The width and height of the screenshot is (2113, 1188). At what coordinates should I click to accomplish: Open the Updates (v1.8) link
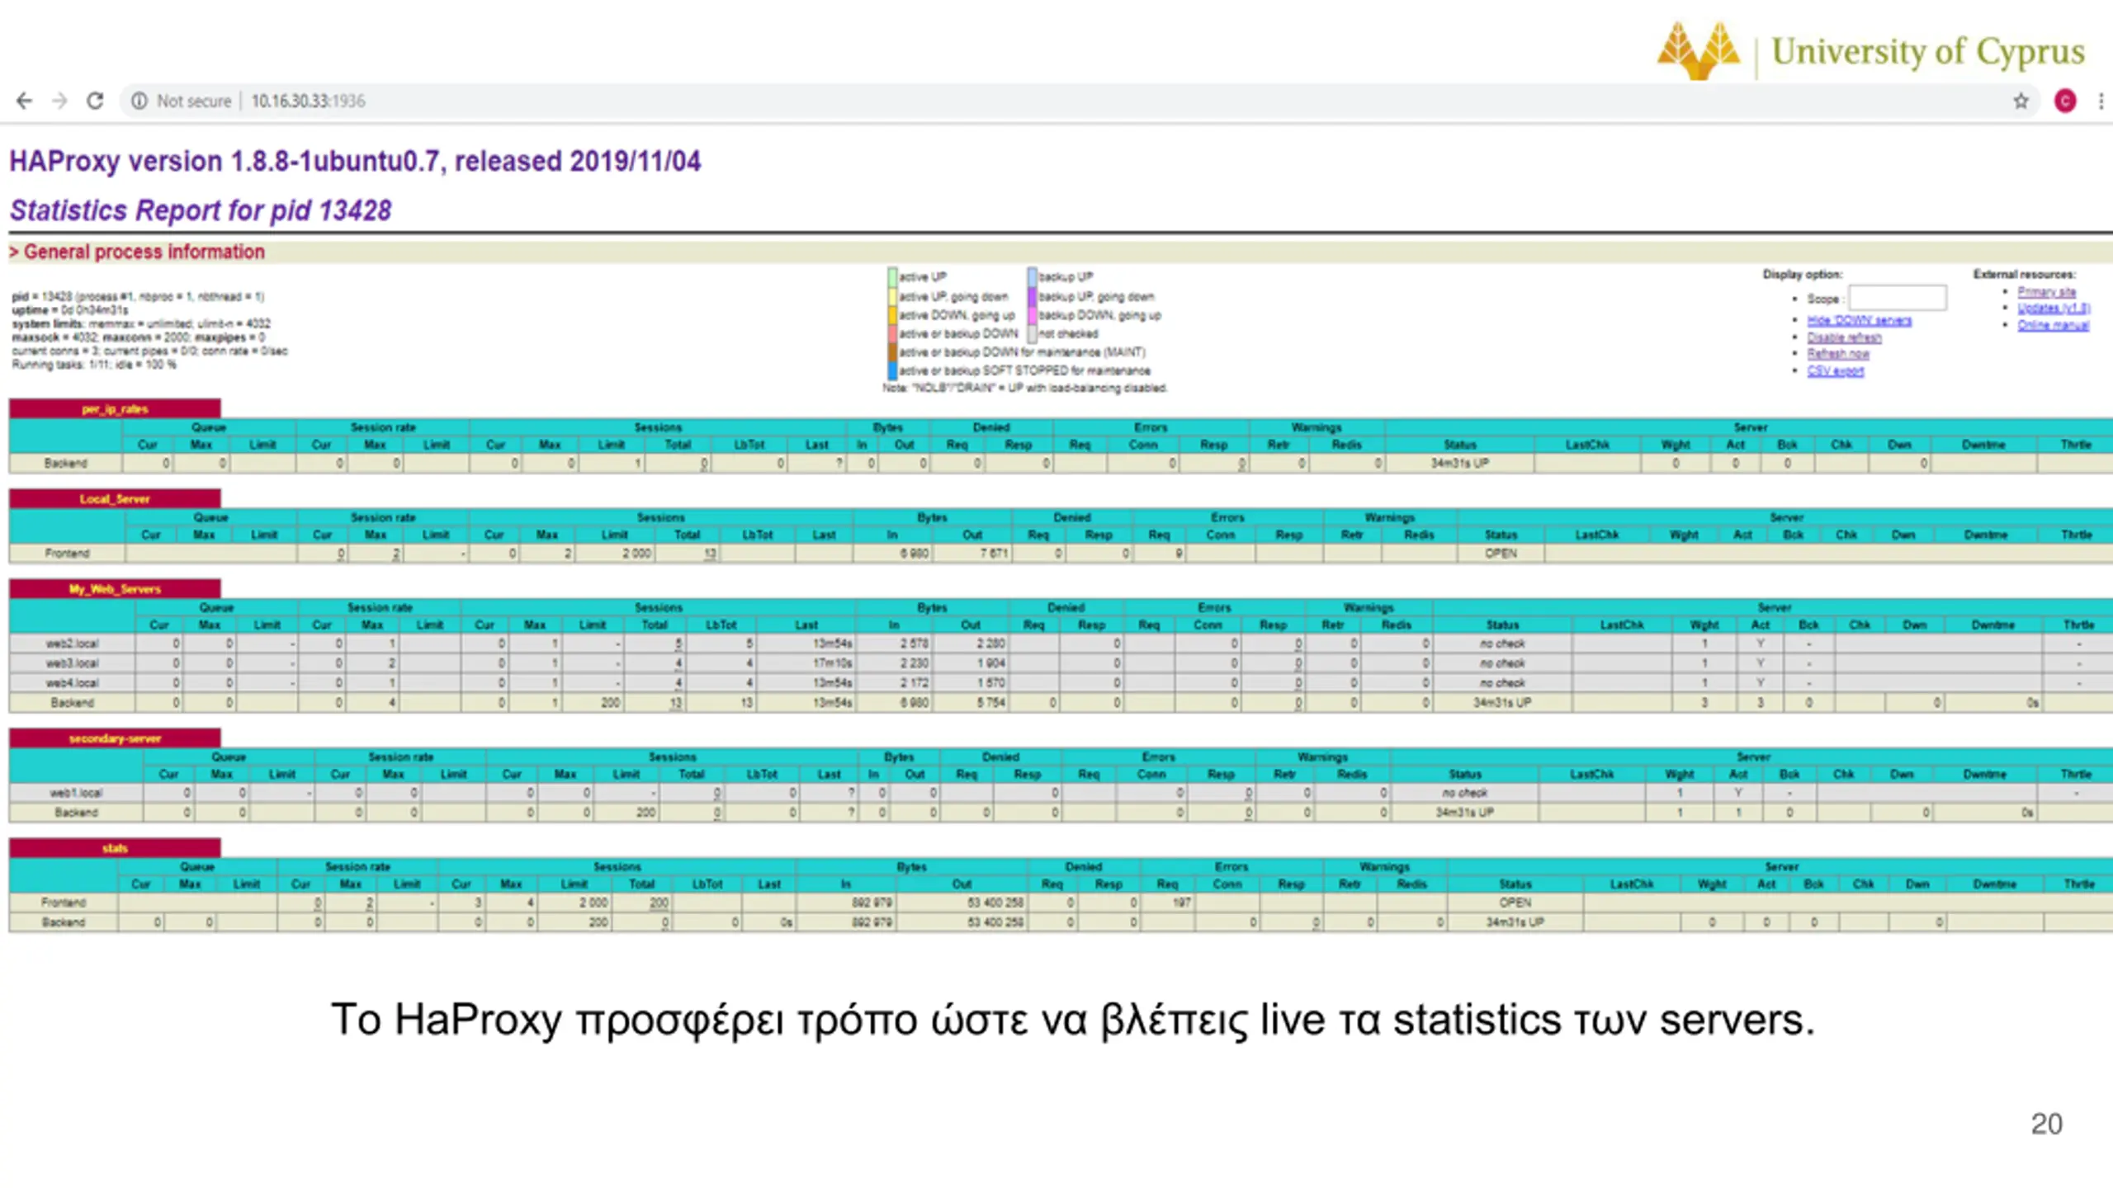pyautogui.click(x=2054, y=309)
